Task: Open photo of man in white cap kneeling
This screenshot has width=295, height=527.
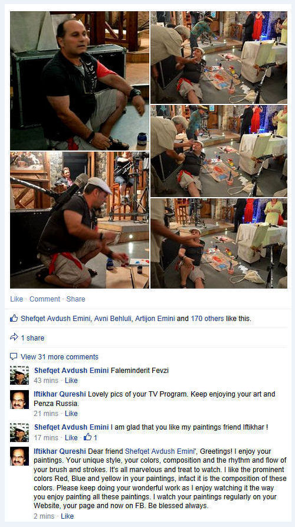Action: pyautogui.click(x=80, y=220)
